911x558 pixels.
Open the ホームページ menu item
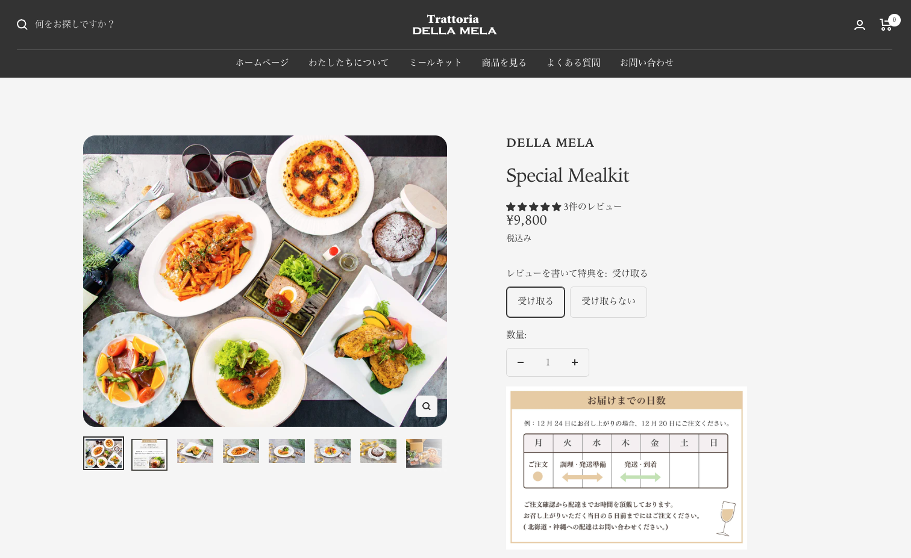coord(262,63)
